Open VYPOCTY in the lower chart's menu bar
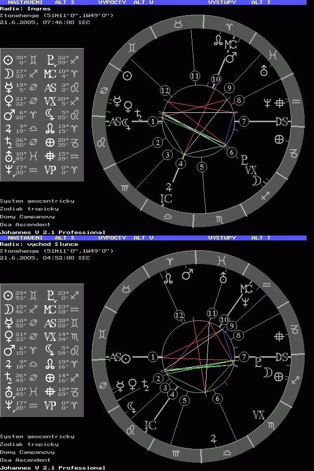The height and width of the screenshot is (471, 314). 112,237
